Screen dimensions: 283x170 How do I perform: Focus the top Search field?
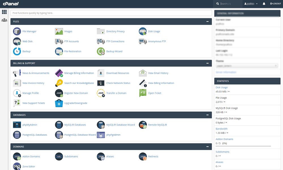(x=231, y=4)
